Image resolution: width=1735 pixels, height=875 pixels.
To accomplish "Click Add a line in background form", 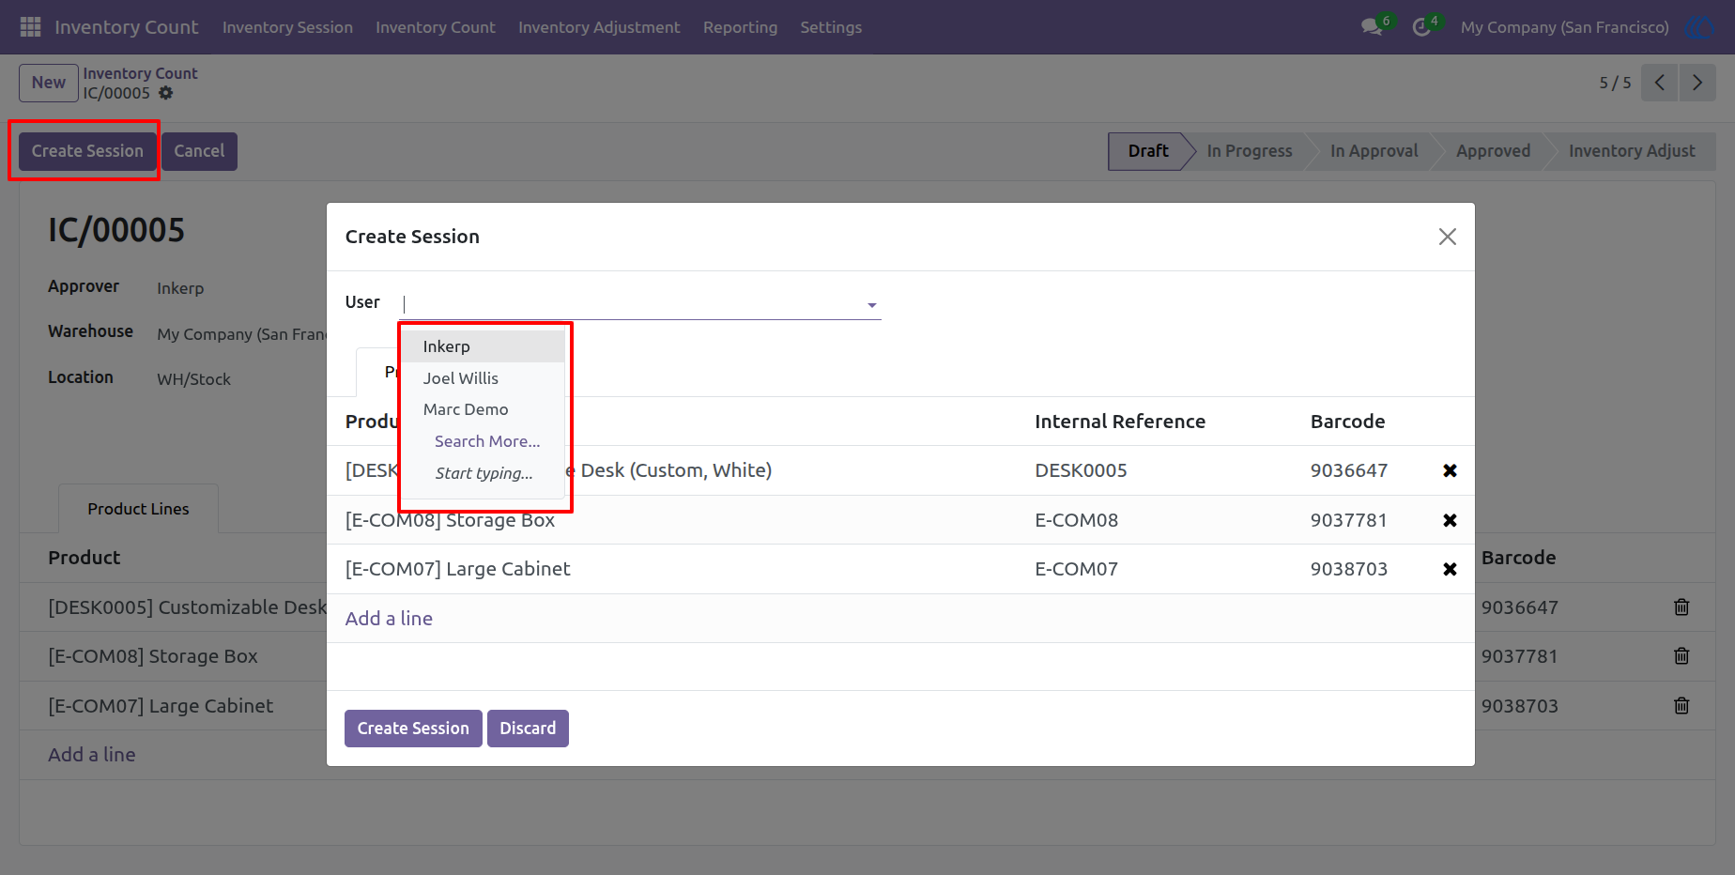I will point(92,755).
